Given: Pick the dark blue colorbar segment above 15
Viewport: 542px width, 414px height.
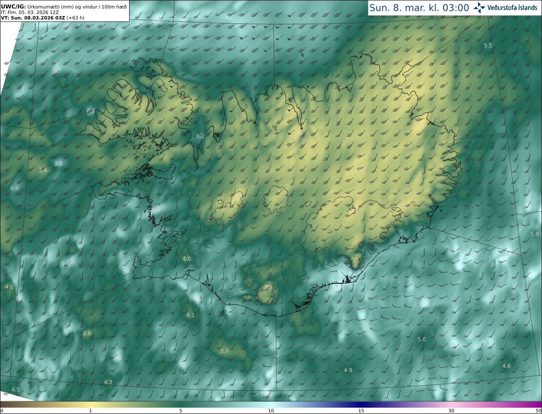Looking at the screenshot, I should 361,404.
